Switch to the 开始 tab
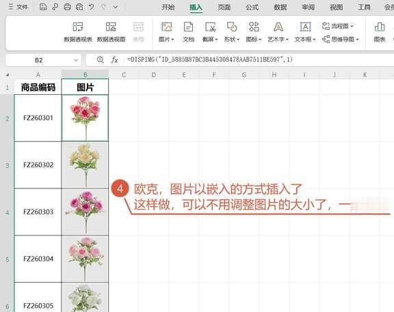394x312 pixels. (x=168, y=8)
